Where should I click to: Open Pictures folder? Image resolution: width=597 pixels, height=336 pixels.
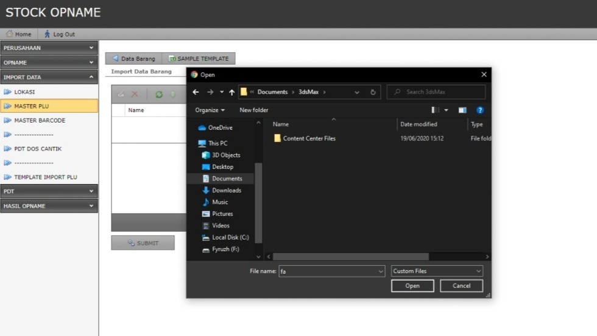pos(218,213)
